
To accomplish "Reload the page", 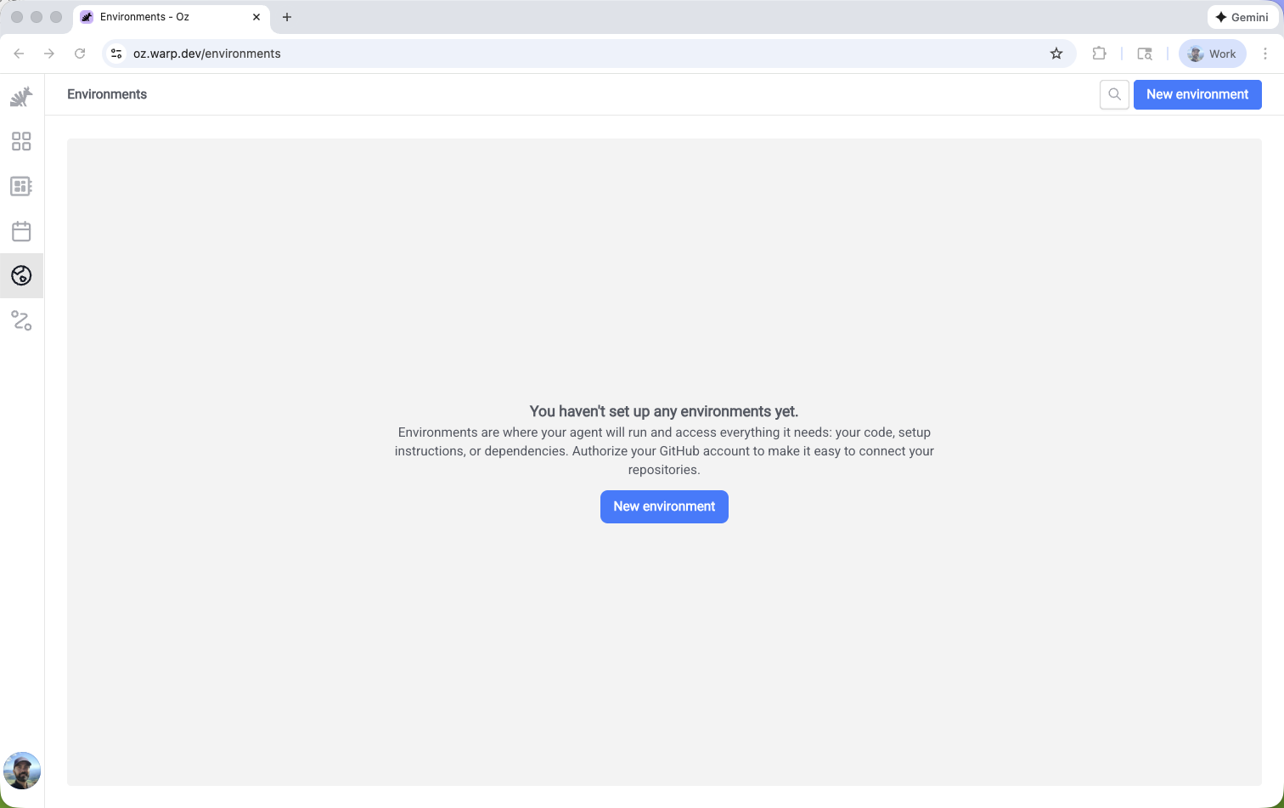I will point(80,54).
